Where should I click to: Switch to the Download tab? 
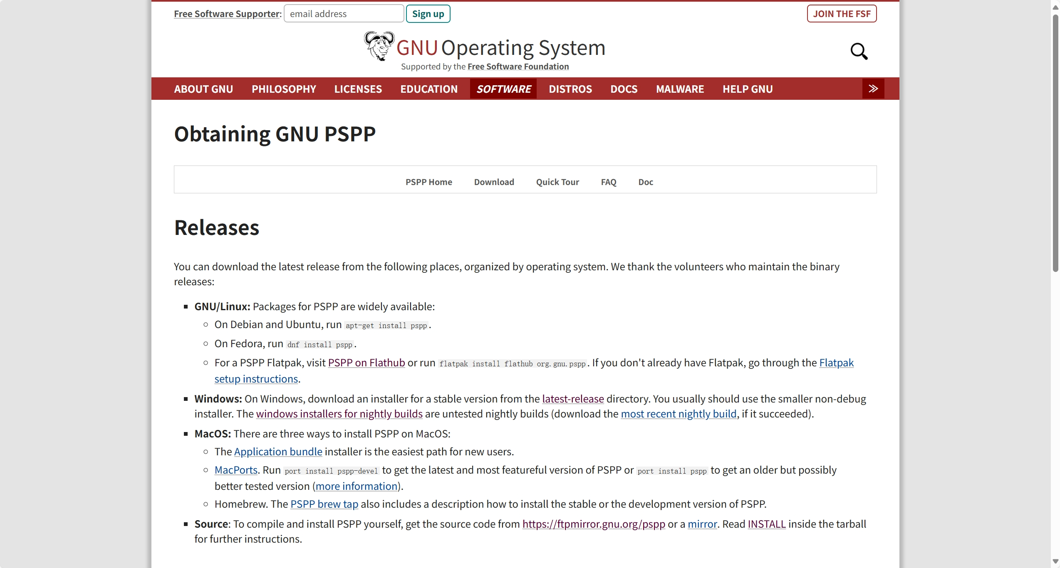click(494, 182)
